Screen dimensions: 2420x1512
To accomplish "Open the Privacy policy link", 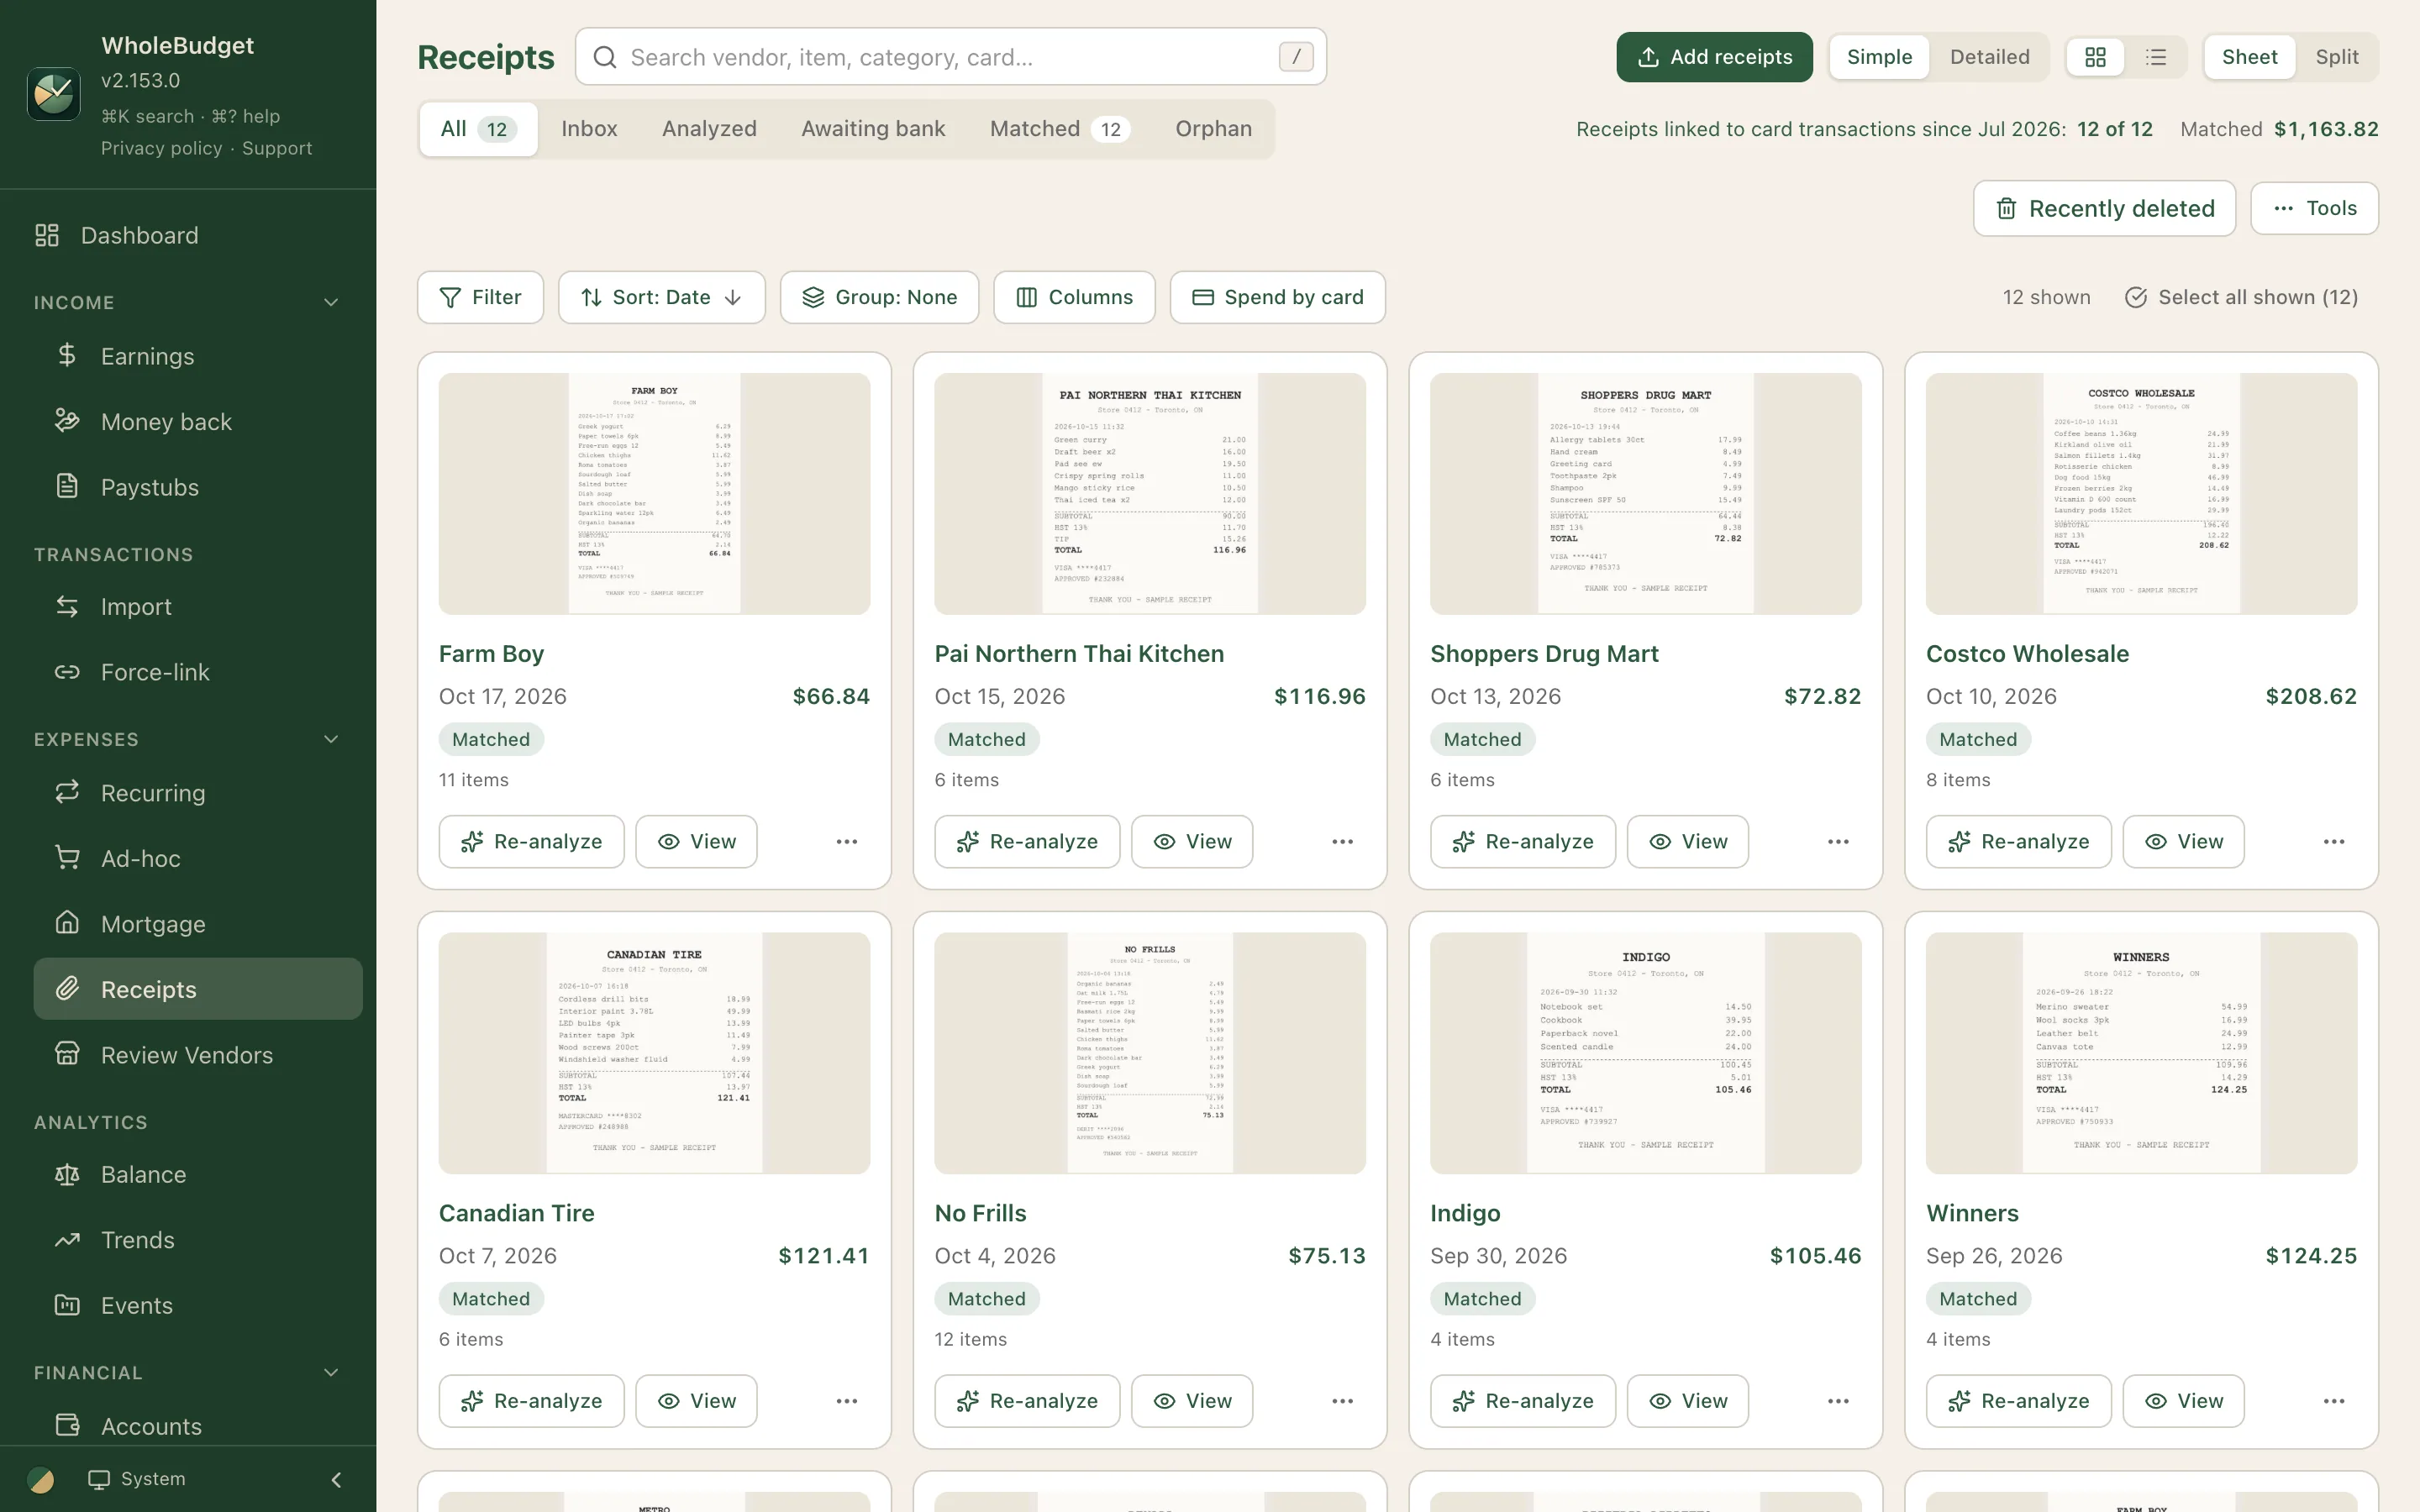I will [162, 148].
